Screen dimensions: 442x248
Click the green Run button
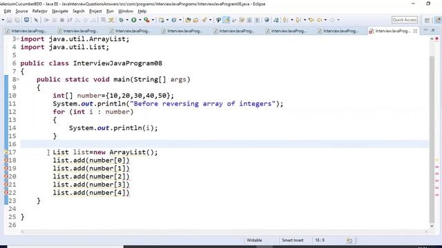pos(134,20)
